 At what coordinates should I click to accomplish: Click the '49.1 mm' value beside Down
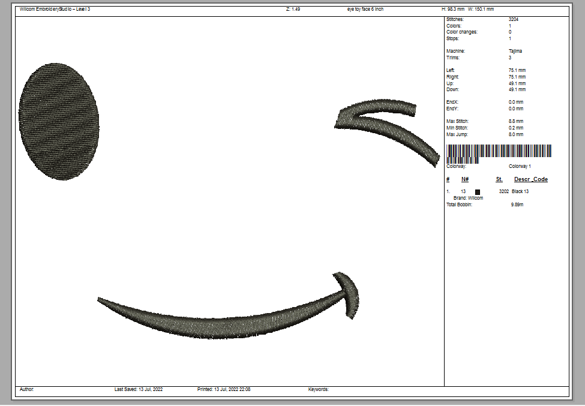(x=517, y=89)
